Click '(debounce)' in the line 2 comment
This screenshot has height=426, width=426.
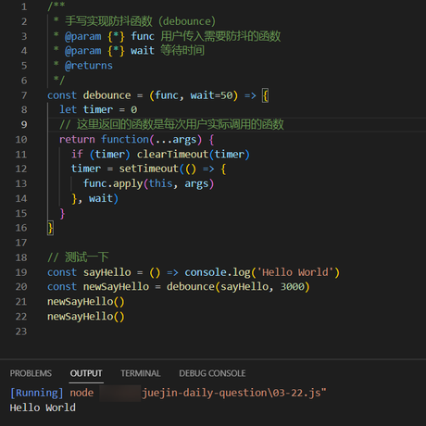click(x=187, y=21)
